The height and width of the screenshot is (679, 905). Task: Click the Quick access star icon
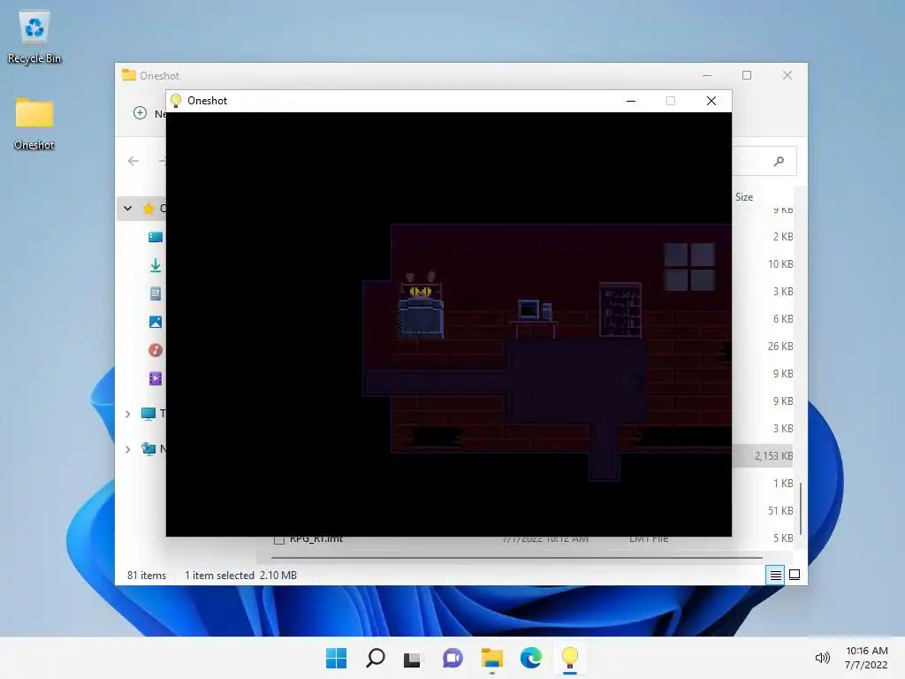point(148,209)
